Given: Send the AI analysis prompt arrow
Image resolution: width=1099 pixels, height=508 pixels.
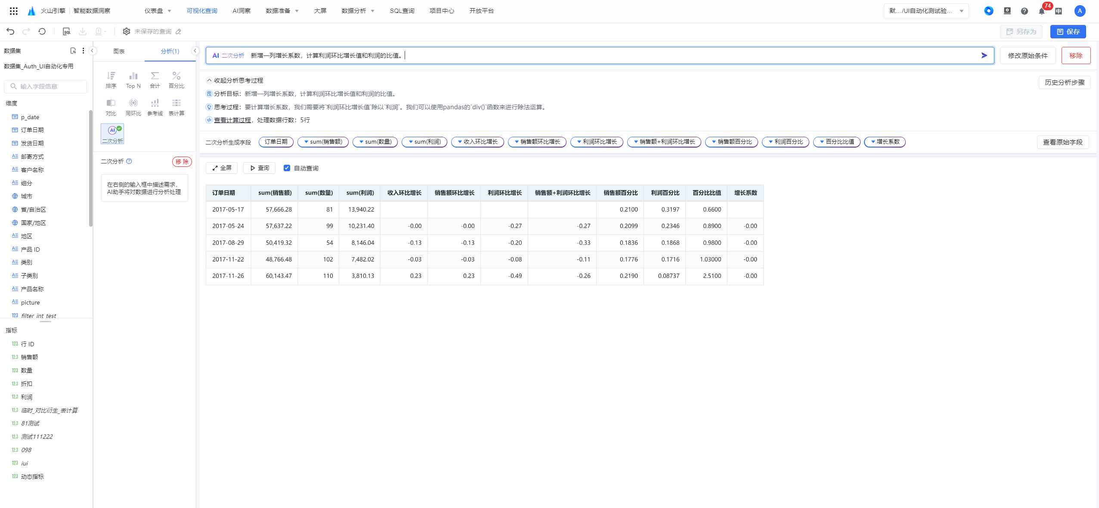Looking at the screenshot, I should pos(984,55).
